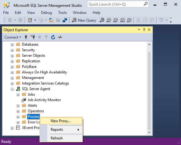
Task: Click the Save All icon
Action: [65, 20]
